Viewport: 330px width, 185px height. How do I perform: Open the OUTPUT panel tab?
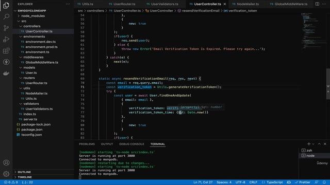point(107,144)
